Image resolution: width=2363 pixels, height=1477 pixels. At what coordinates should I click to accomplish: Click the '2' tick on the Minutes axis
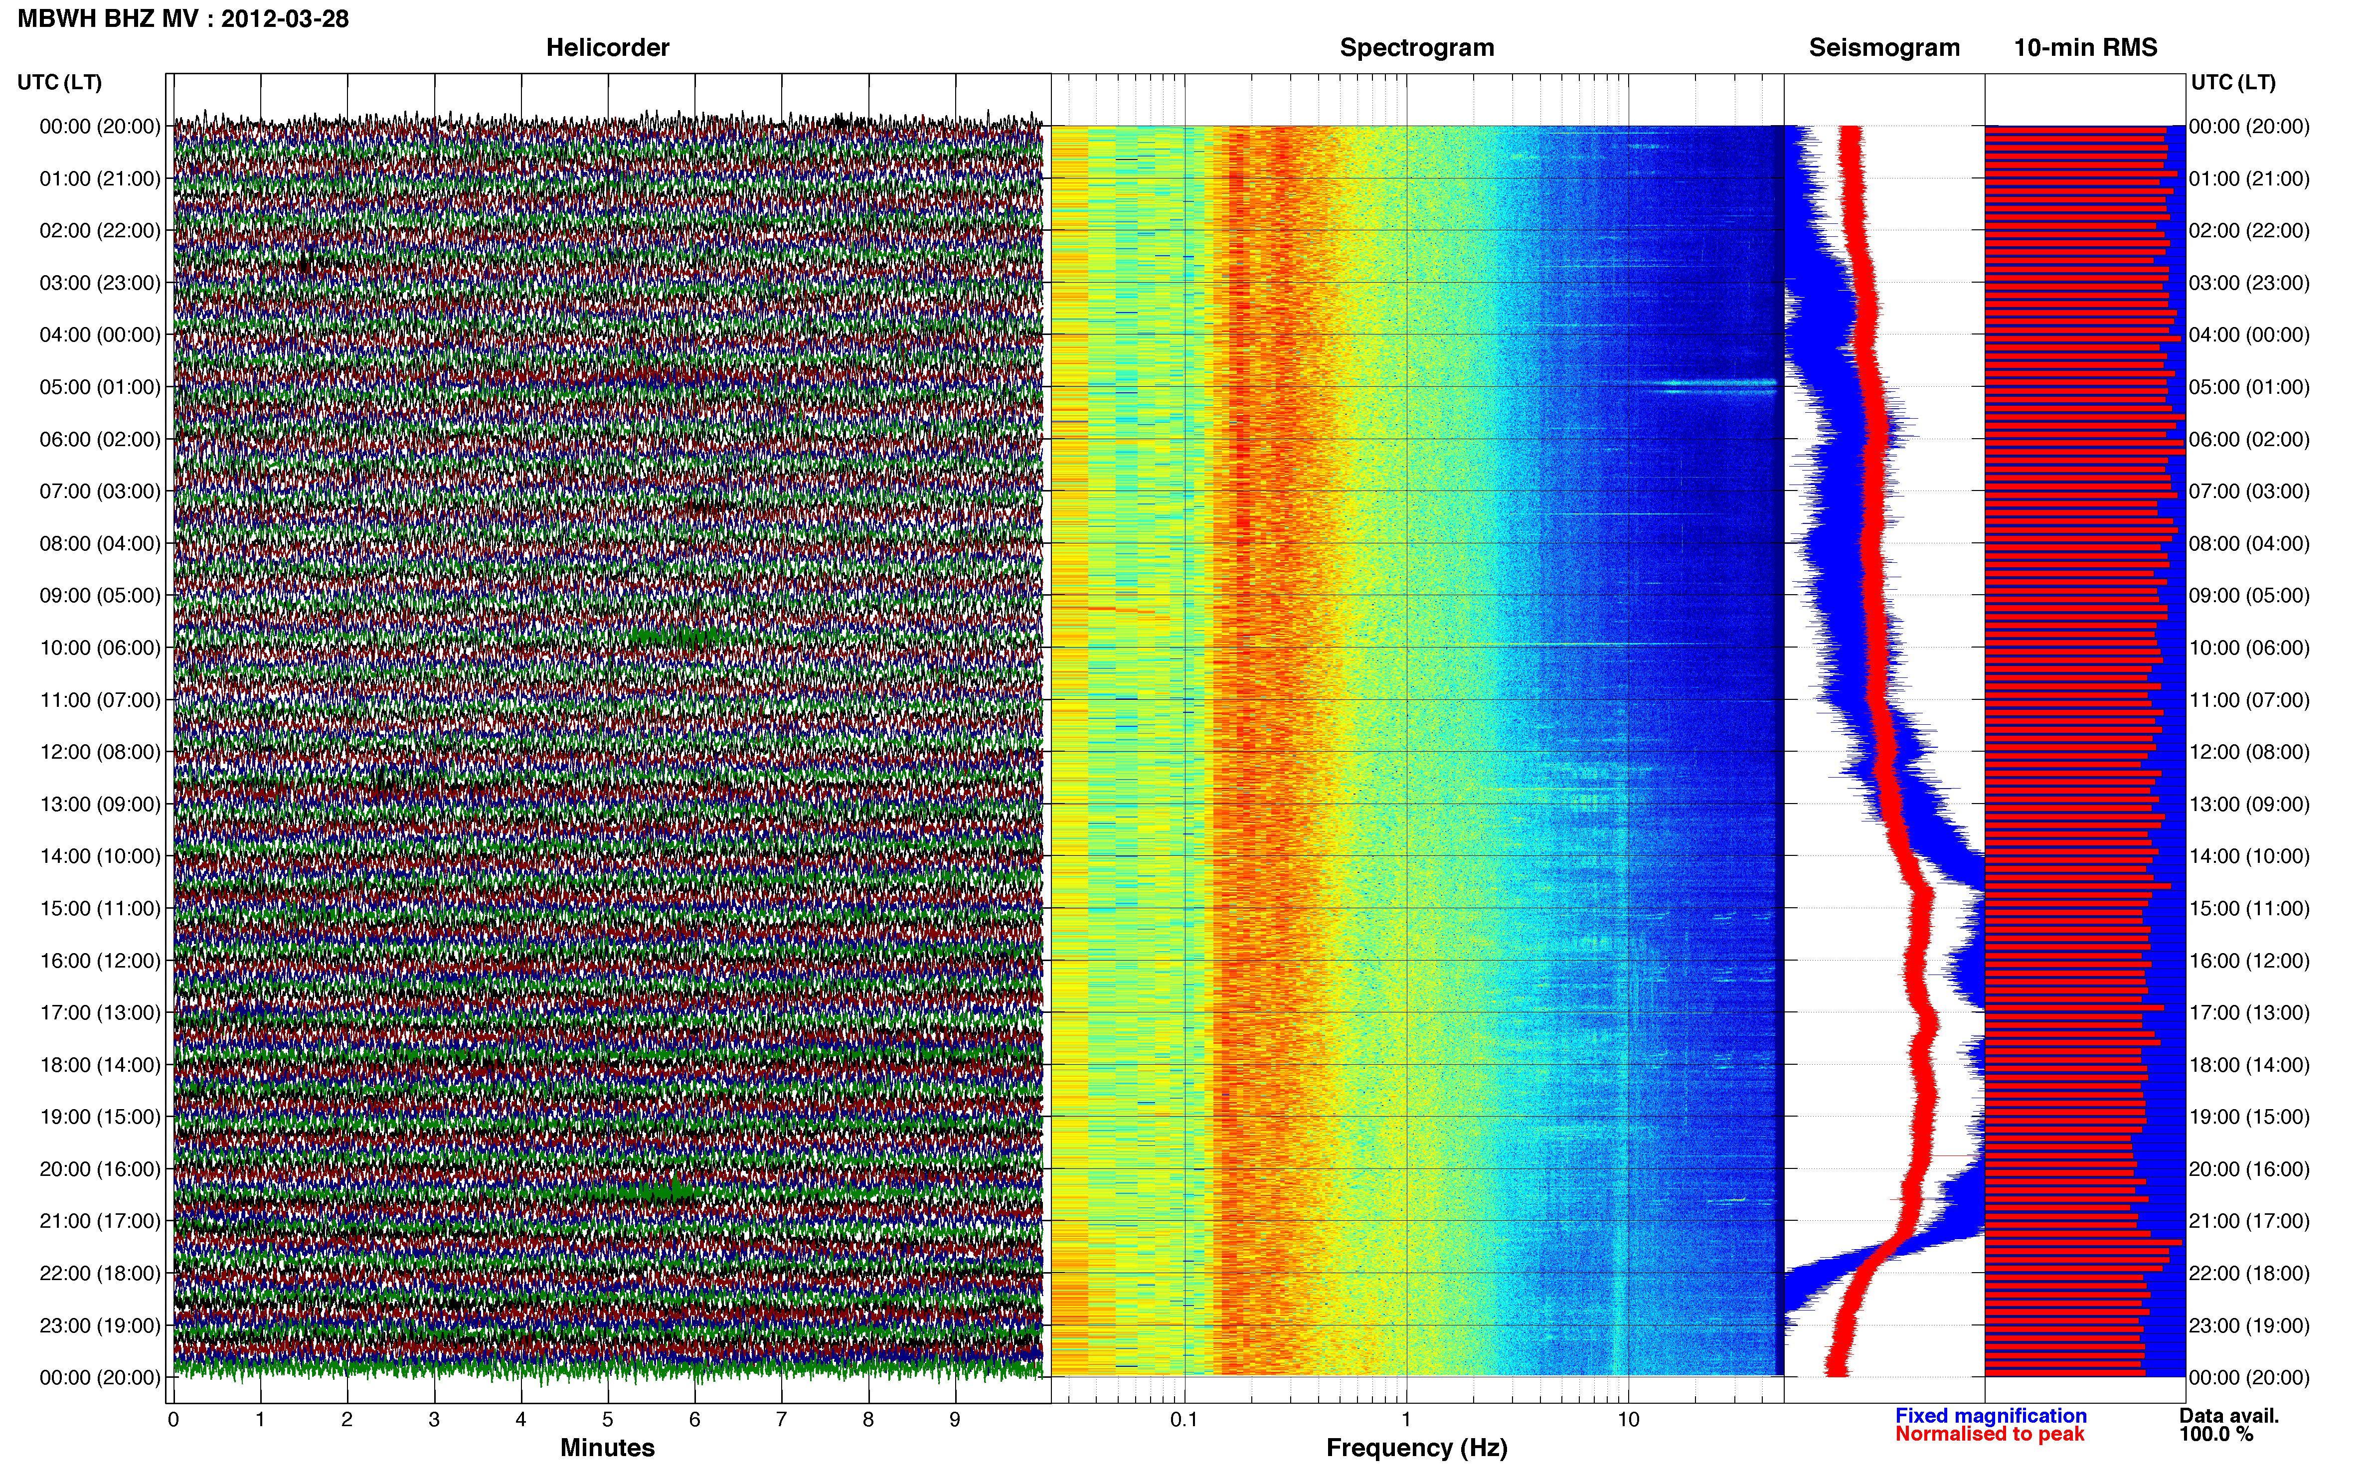(x=347, y=1419)
